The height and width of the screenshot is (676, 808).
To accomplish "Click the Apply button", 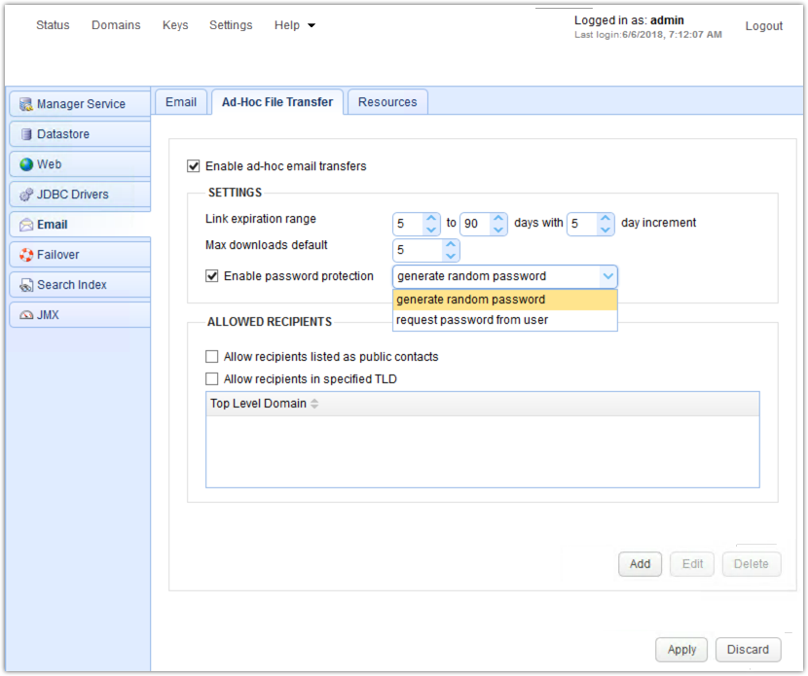I will [680, 650].
